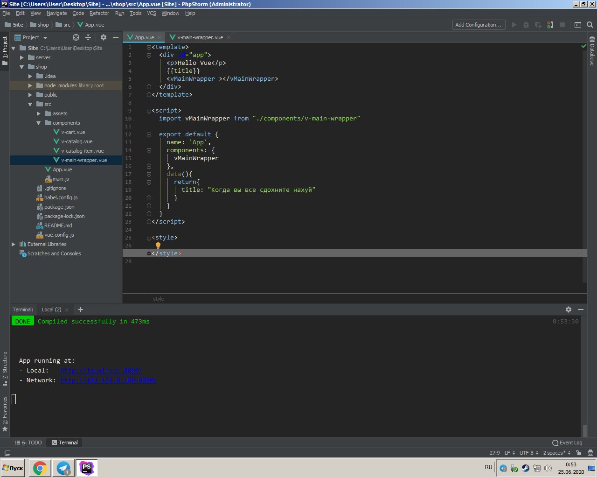The width and height of the screenshot is (597, 478).
Task: Click Collapse All icon in Project panel
Action: tap(88, 37)
